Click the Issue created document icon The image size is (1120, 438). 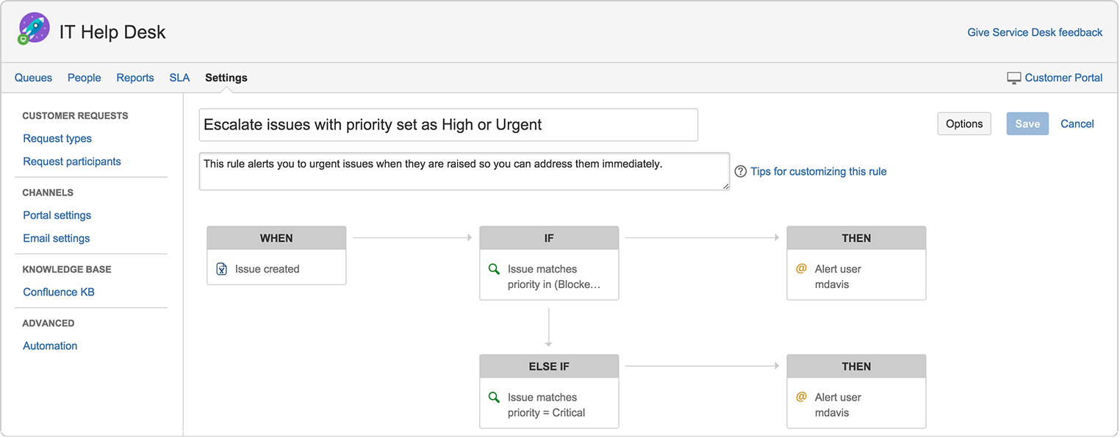tap(222, 269)
